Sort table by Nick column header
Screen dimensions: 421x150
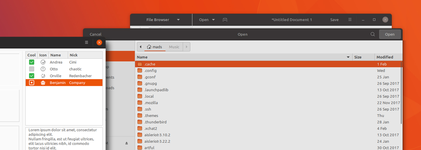tap(85, 55)
